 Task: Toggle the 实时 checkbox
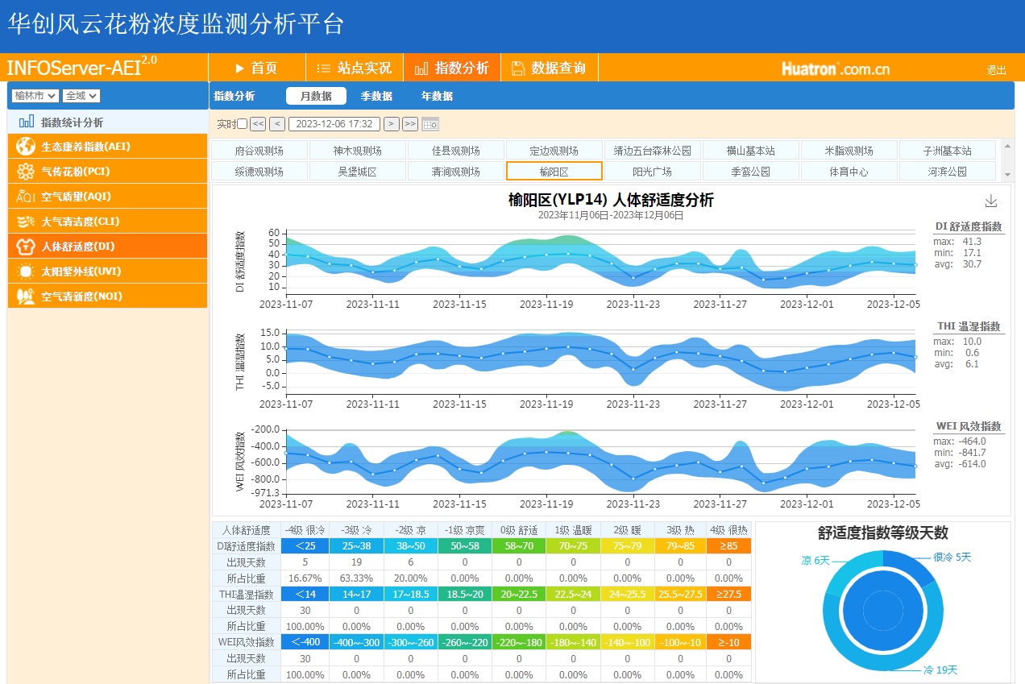[x=243, y=124]
